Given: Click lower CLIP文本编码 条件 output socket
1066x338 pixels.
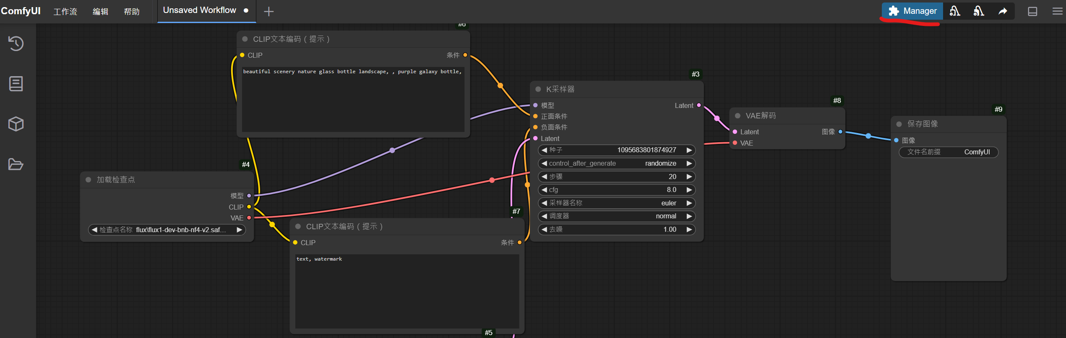Looking at the screenshot, I should coord(519,242).
